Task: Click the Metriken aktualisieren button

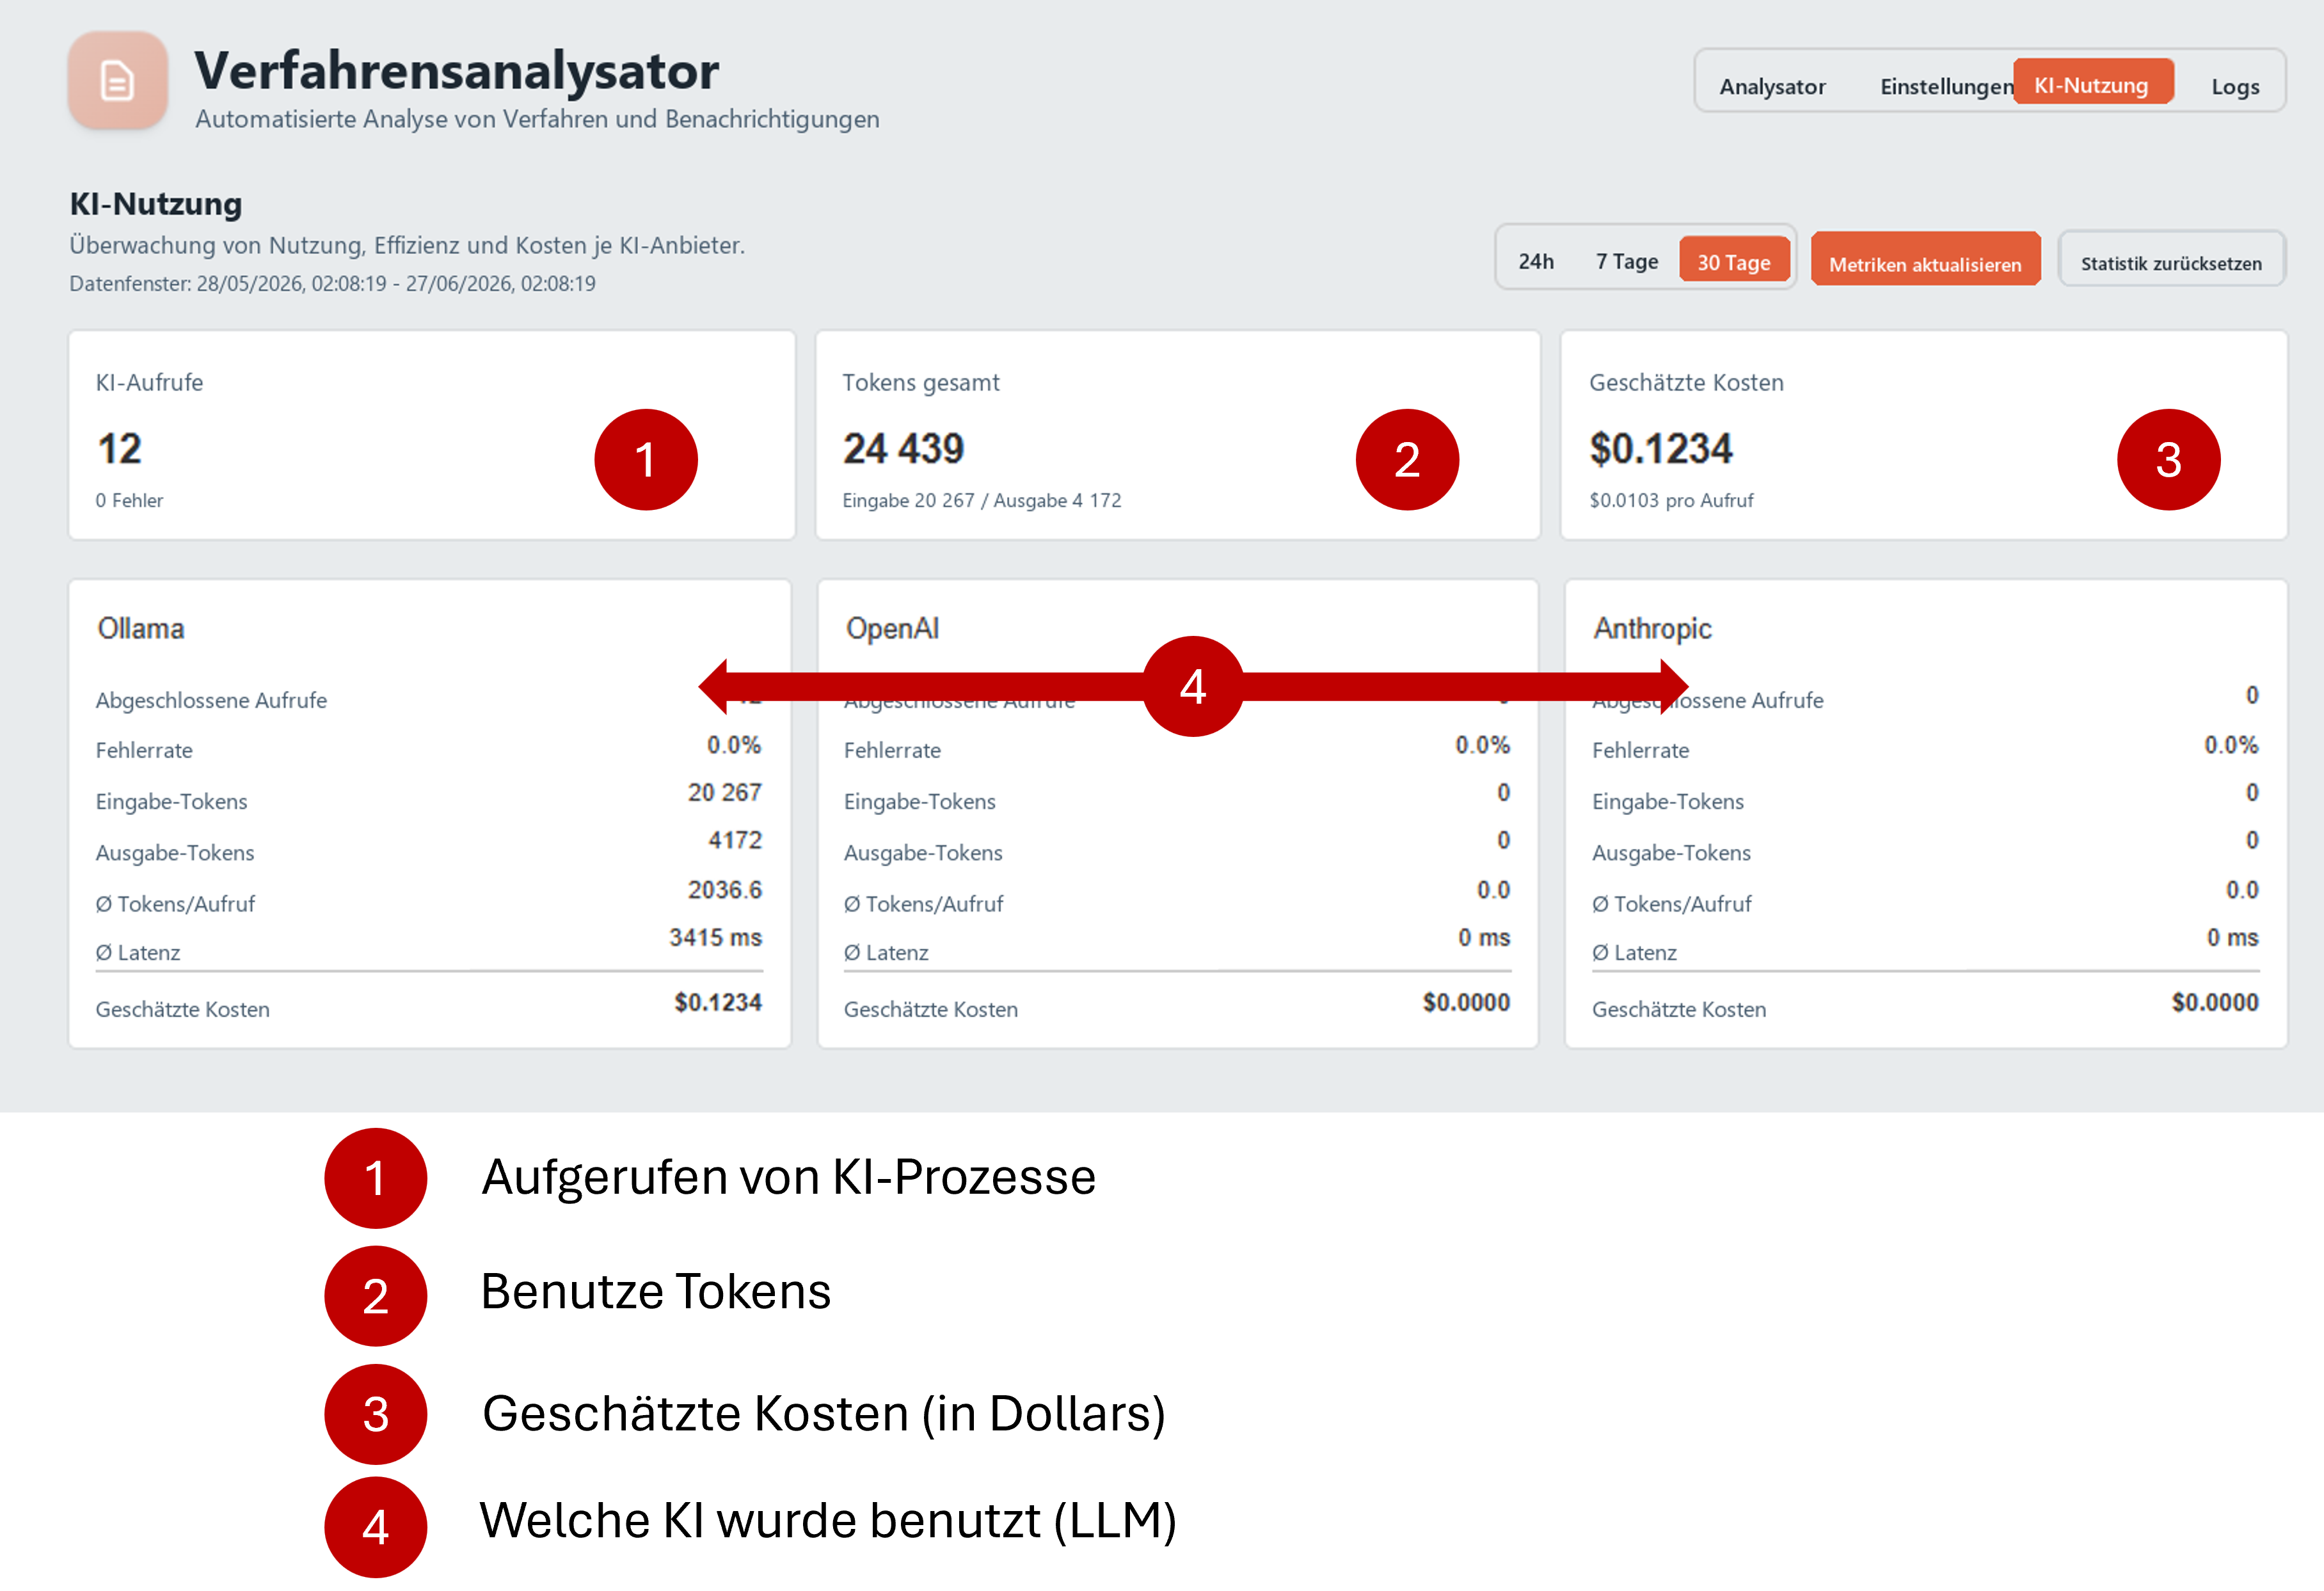Action: (x=1925, y=263)
